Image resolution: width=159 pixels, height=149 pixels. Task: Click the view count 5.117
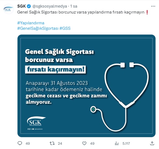(x=126, y=144)
